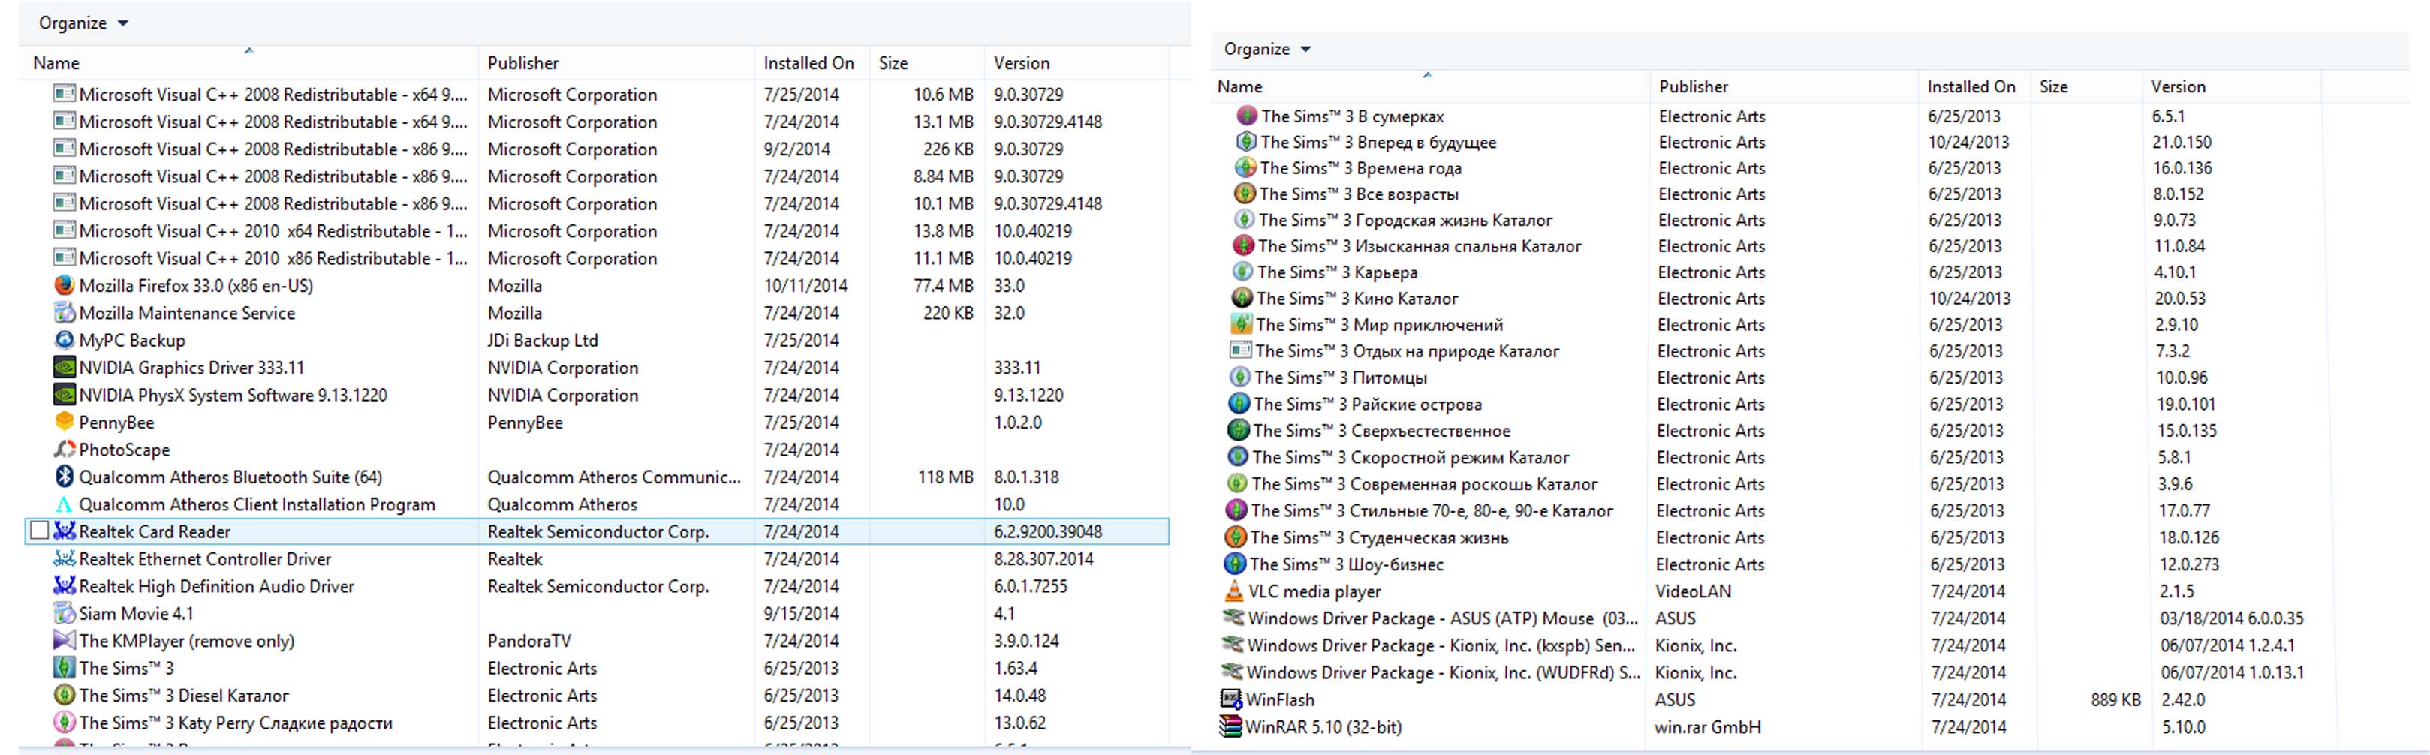Select The Sims 3 Райские острова entry
This screenshot has width=2430, height=755.
(1368, 405)
